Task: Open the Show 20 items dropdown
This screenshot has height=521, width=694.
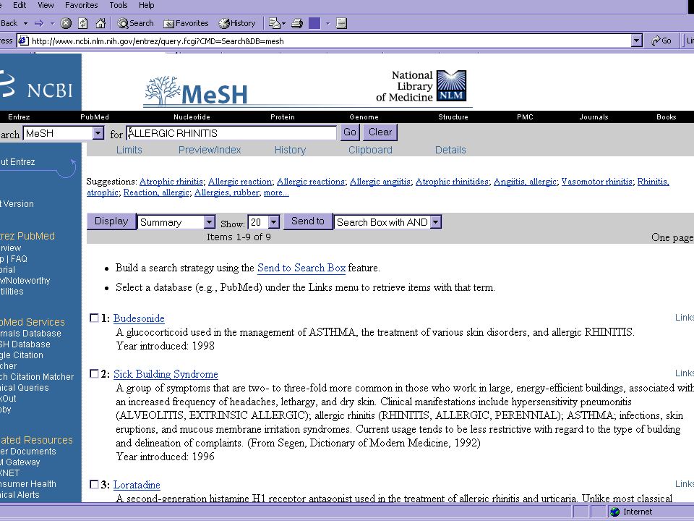Action: pyautogui.click(x=274, y=222)
